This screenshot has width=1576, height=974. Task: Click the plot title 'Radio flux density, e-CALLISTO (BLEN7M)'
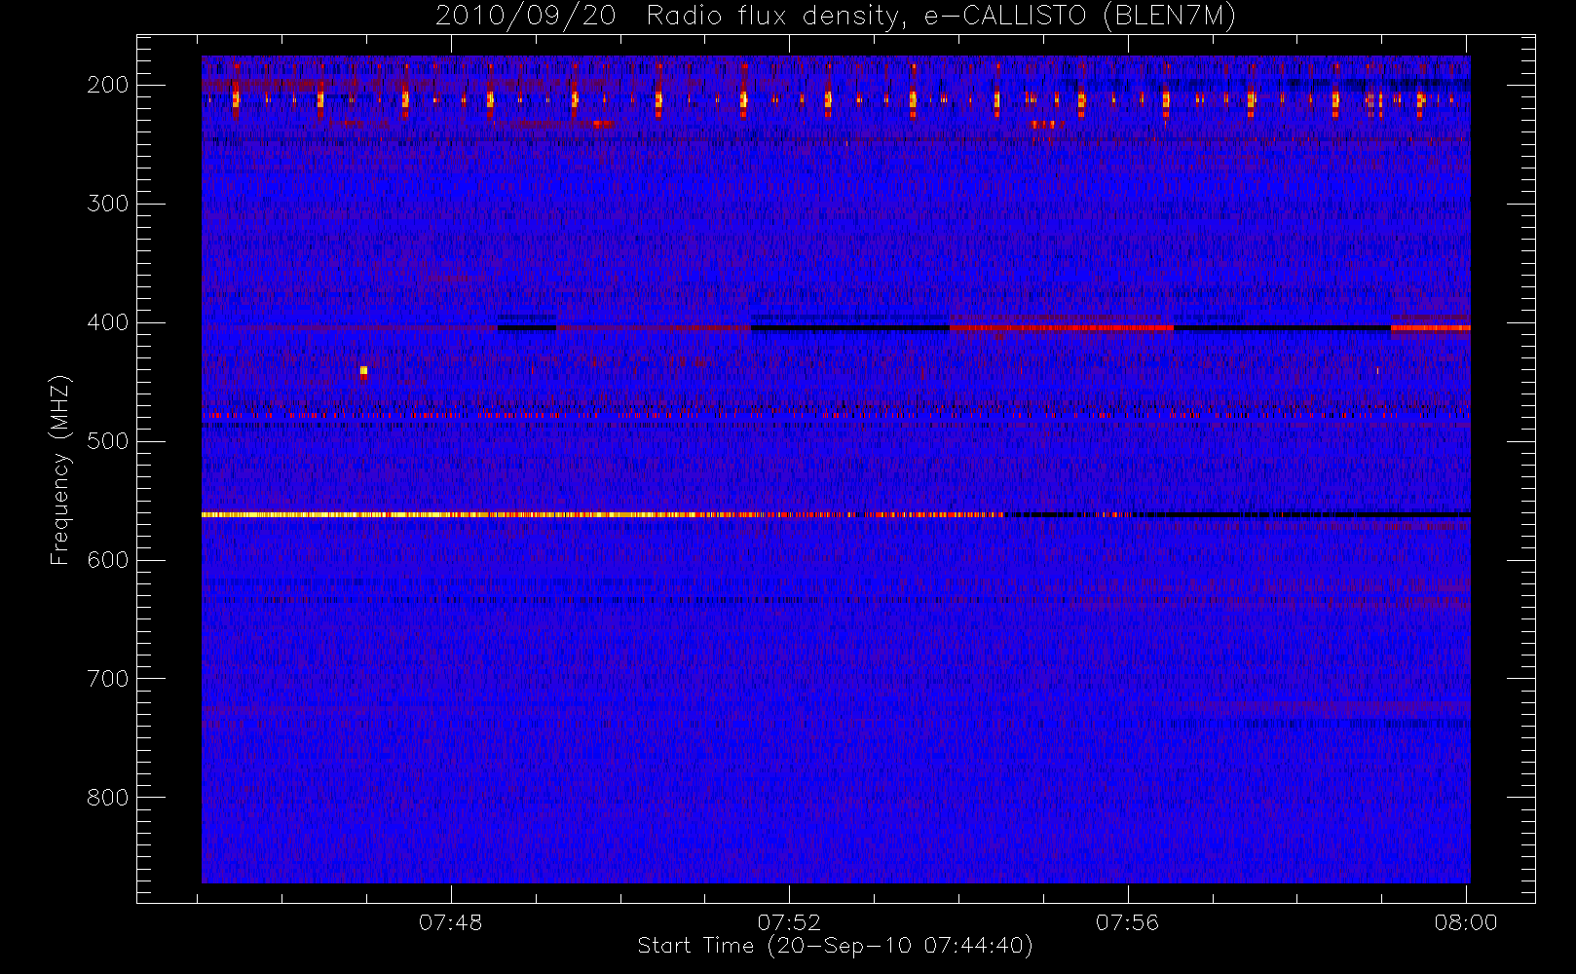pos(941,17)
